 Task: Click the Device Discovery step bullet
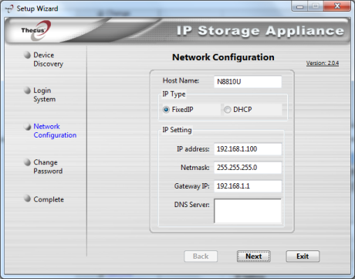point(27,55)
